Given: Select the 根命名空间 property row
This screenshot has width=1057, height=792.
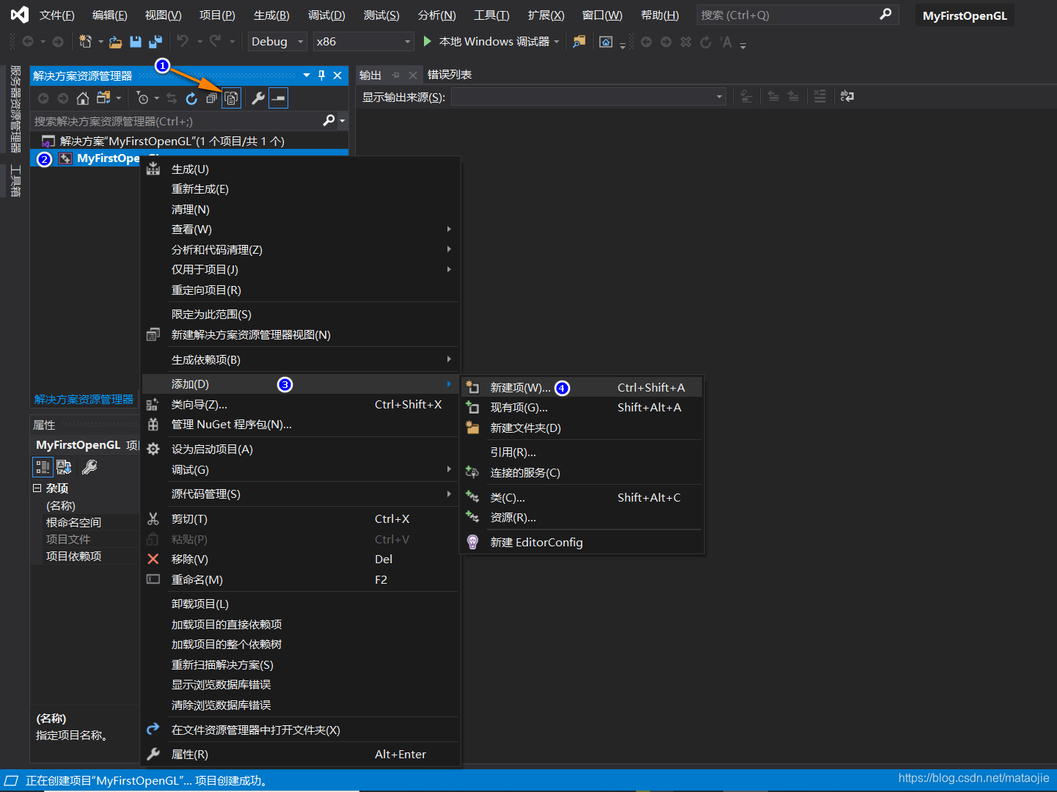Looking at the screenshot, I should point(86,522).
